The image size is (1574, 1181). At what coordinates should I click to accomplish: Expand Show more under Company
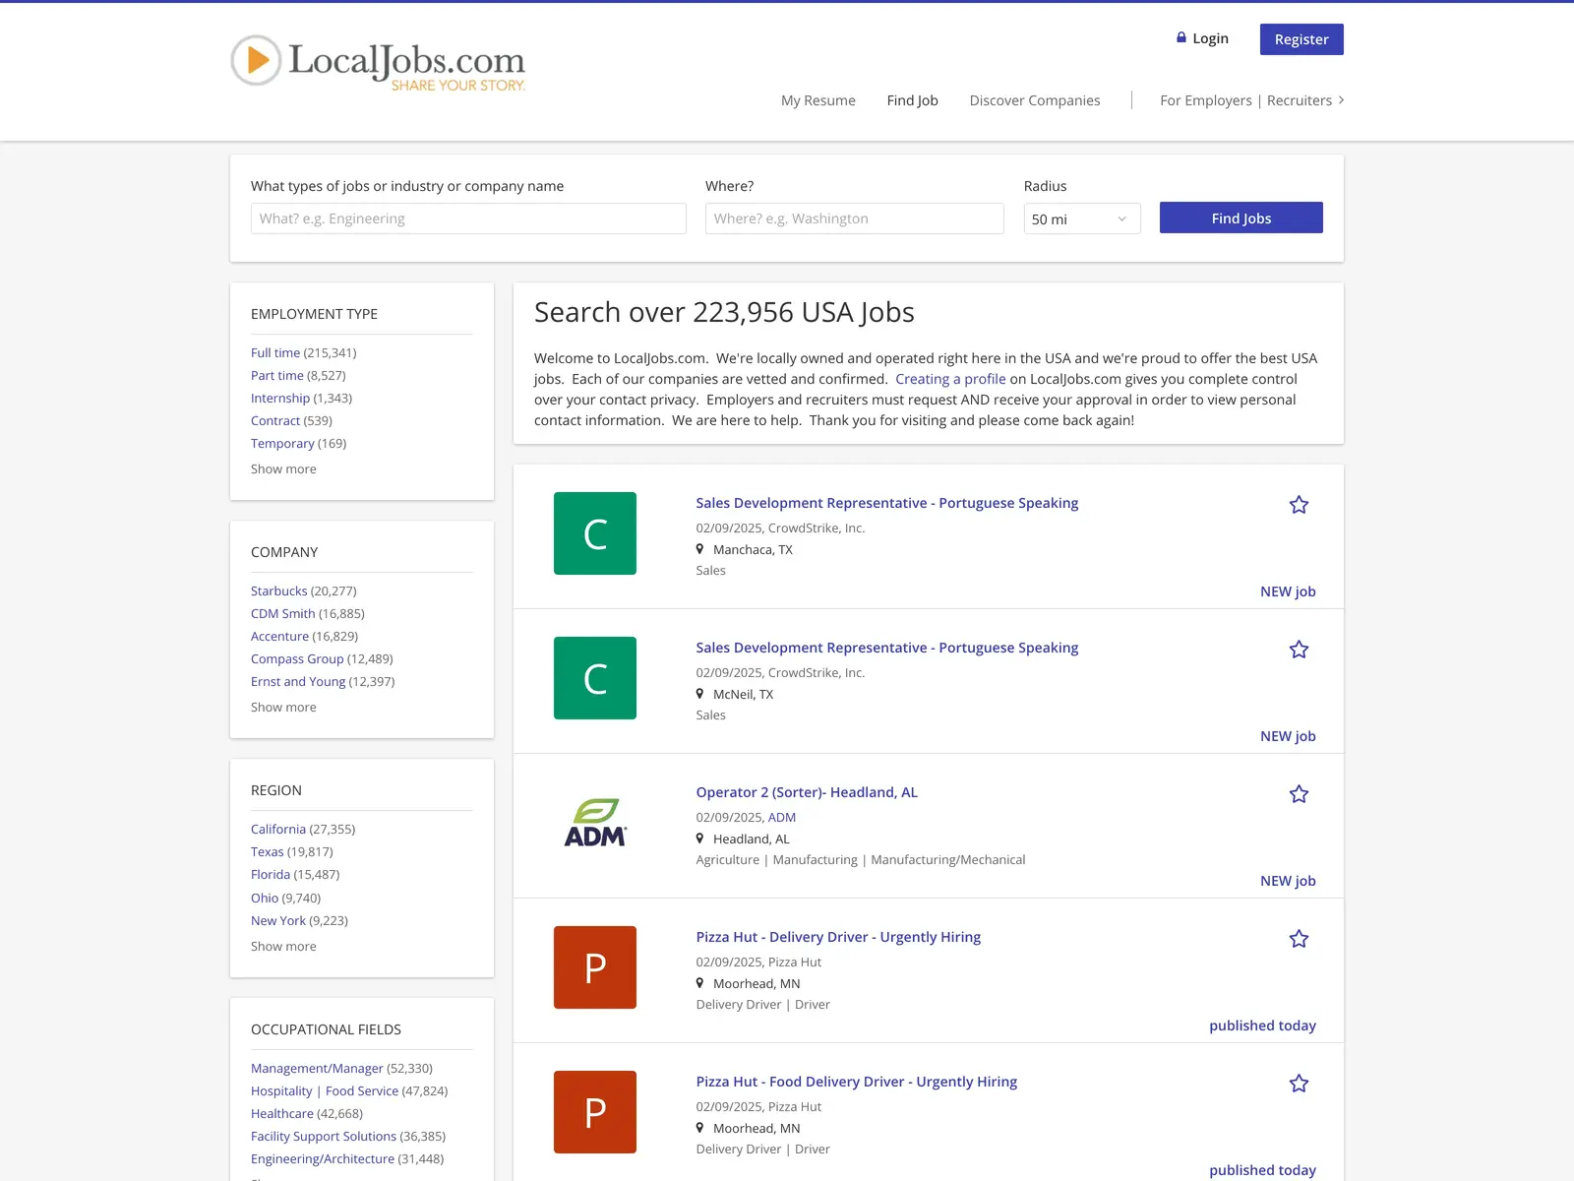tap(283, 708)
